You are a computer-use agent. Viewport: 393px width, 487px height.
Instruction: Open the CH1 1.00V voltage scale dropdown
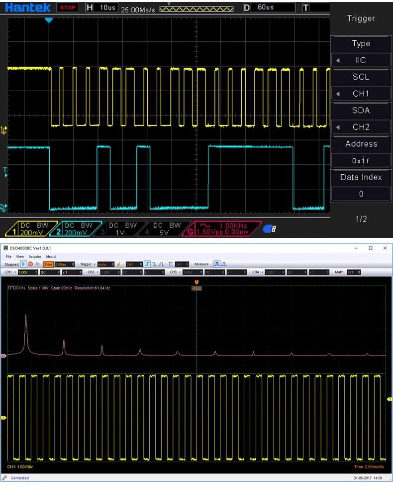tap(27, 272)
